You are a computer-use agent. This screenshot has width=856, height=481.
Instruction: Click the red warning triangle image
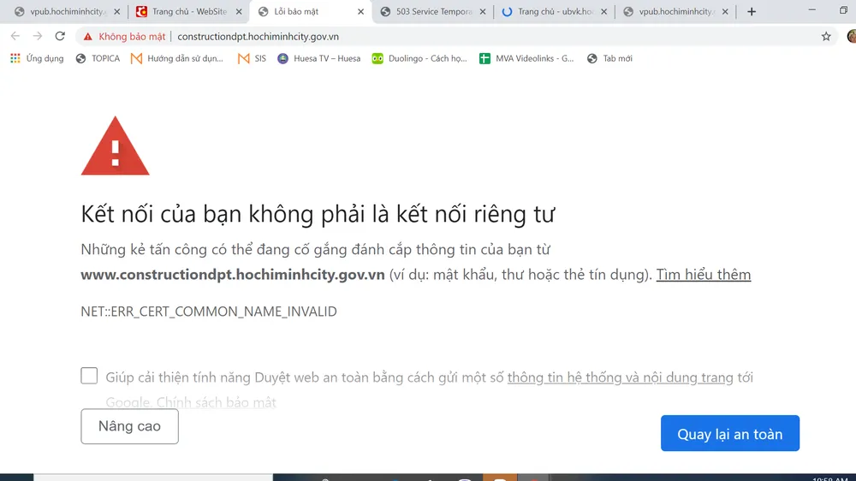coord(116,145)
